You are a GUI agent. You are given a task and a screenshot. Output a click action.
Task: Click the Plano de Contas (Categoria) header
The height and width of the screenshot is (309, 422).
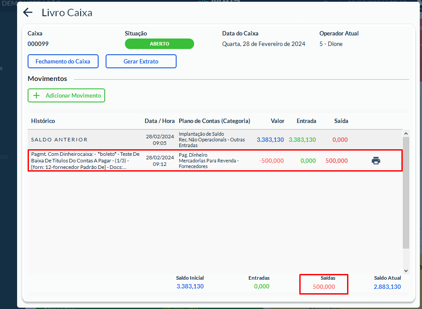pyautogui.click(x=214, y=121)
